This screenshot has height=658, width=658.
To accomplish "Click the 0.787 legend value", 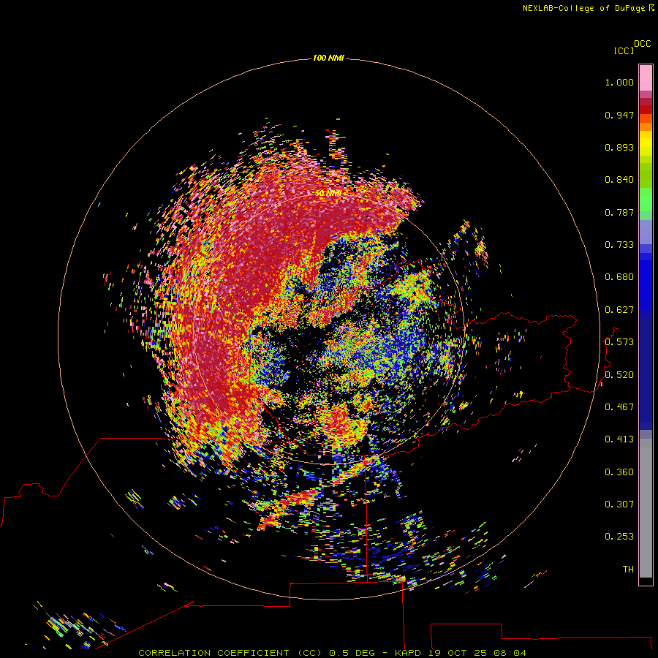I will click(619, 212).
